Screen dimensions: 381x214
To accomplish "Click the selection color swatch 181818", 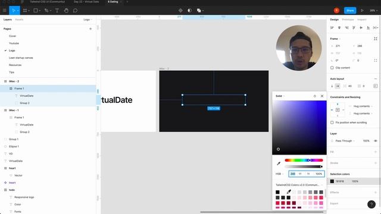I will tap(332, 181).
